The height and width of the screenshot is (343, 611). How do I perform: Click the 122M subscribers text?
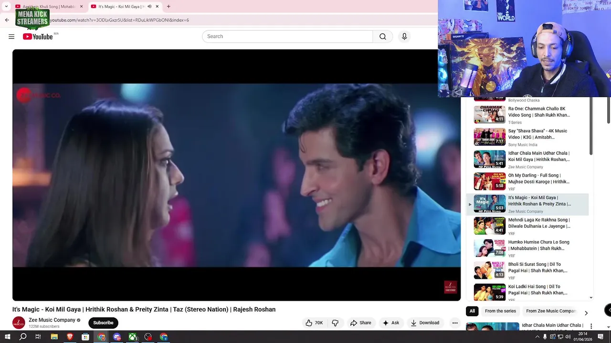(44, 326)
